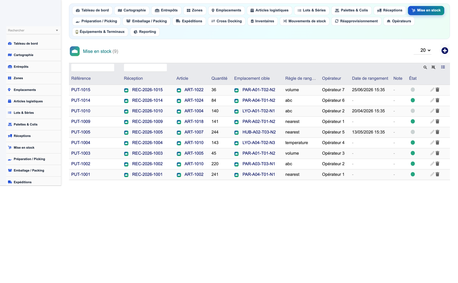Switch to the Articles logistiques tab

click(x=269, y=10)
